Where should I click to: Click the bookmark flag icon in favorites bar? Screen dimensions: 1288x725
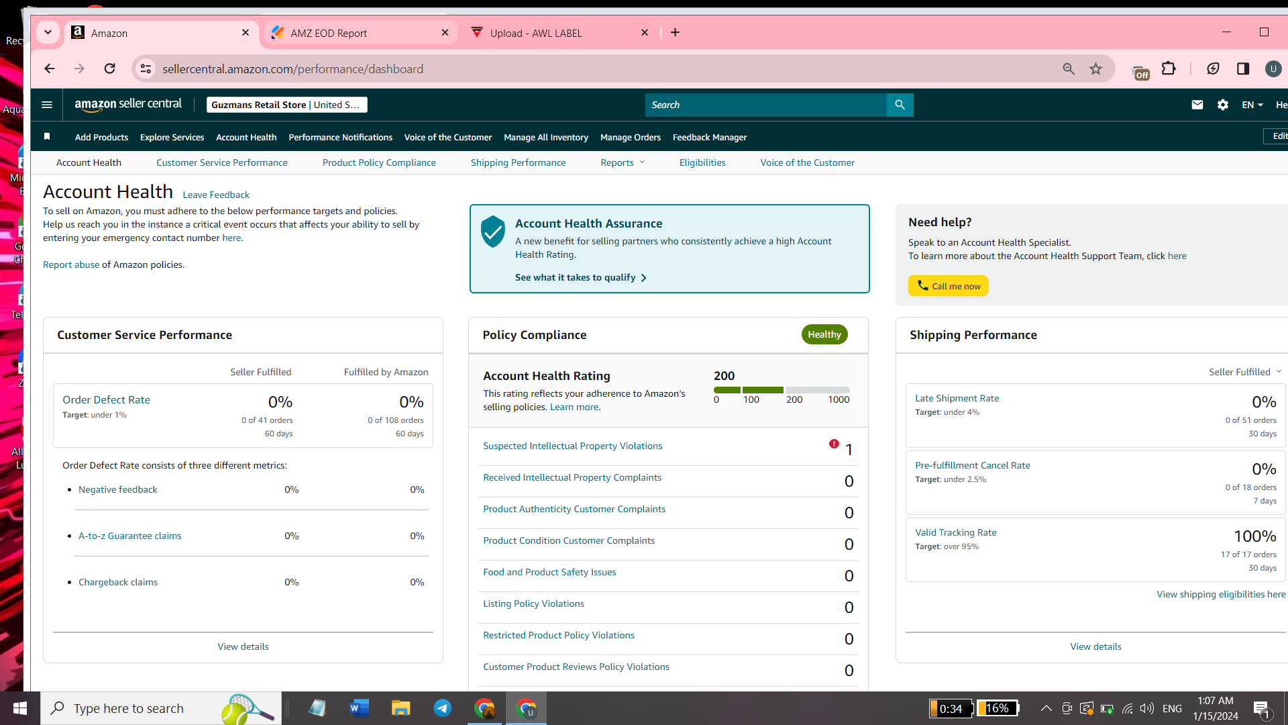[x=47, y=137]
